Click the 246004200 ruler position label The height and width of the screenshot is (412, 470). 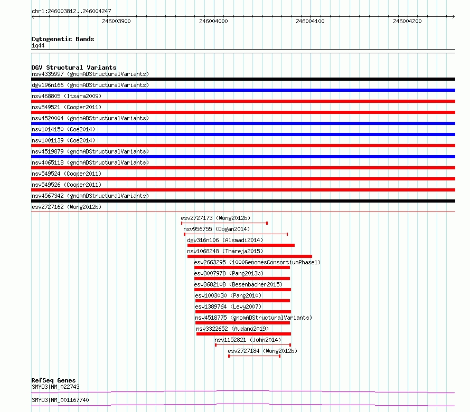point(407,21)
